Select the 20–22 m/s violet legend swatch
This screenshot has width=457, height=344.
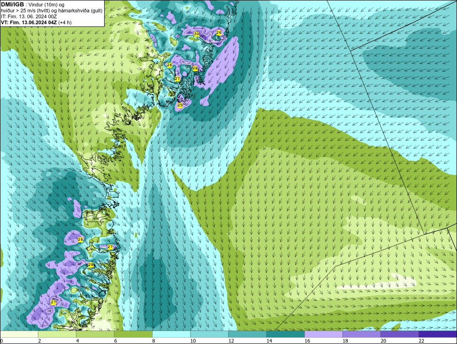[x=399, y=334]
